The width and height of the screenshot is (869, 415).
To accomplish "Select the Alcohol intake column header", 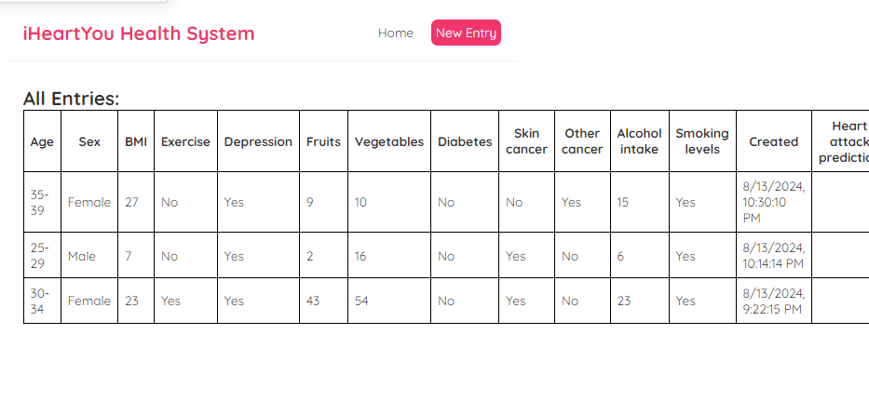I will (x=640, y=141).
